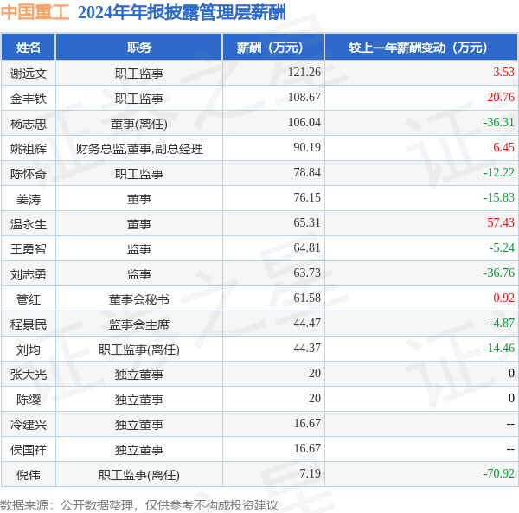Click the 薪酬（万元） column header
519x513 pixels.
click(273, 48)
